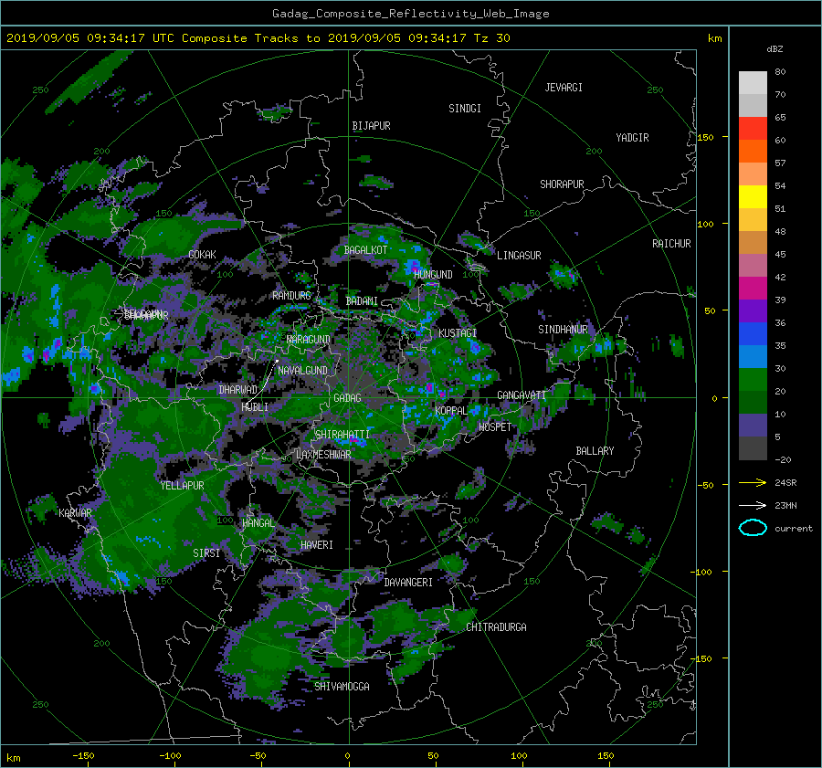Viewport: 822px width, 768px height.
Task: Click the GOKAK city label
Action: tap(202, 255)
